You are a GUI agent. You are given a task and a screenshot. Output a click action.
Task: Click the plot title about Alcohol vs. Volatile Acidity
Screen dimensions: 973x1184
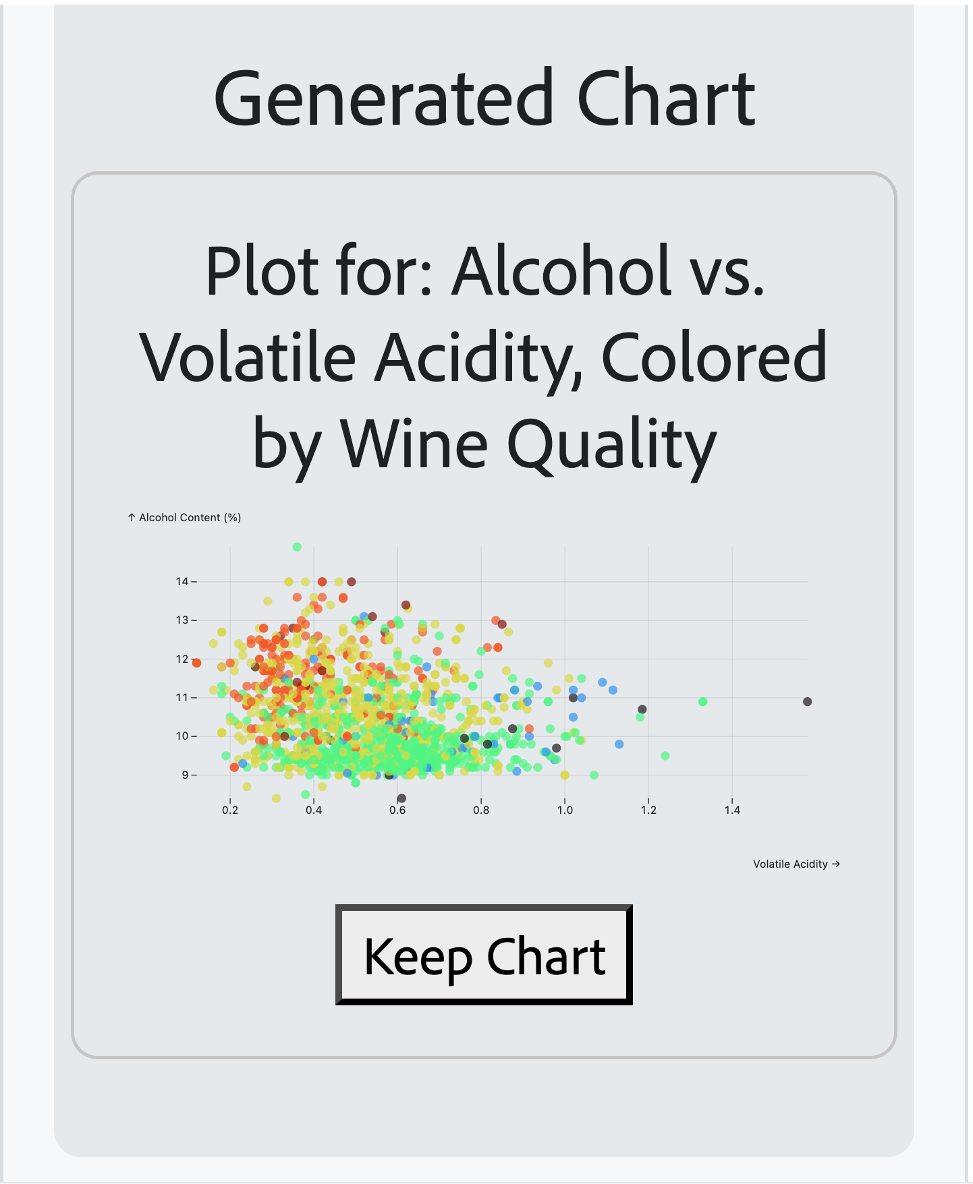484,357
